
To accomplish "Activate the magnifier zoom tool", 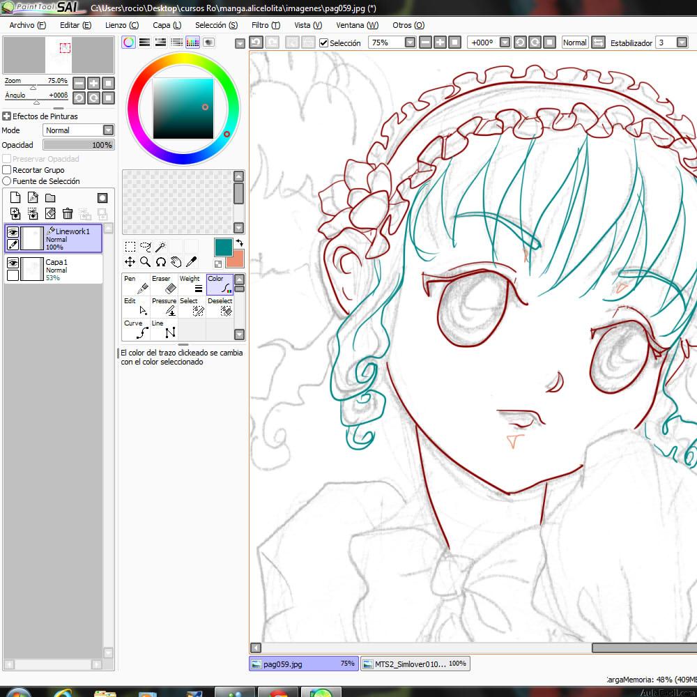I will (146, 262).
